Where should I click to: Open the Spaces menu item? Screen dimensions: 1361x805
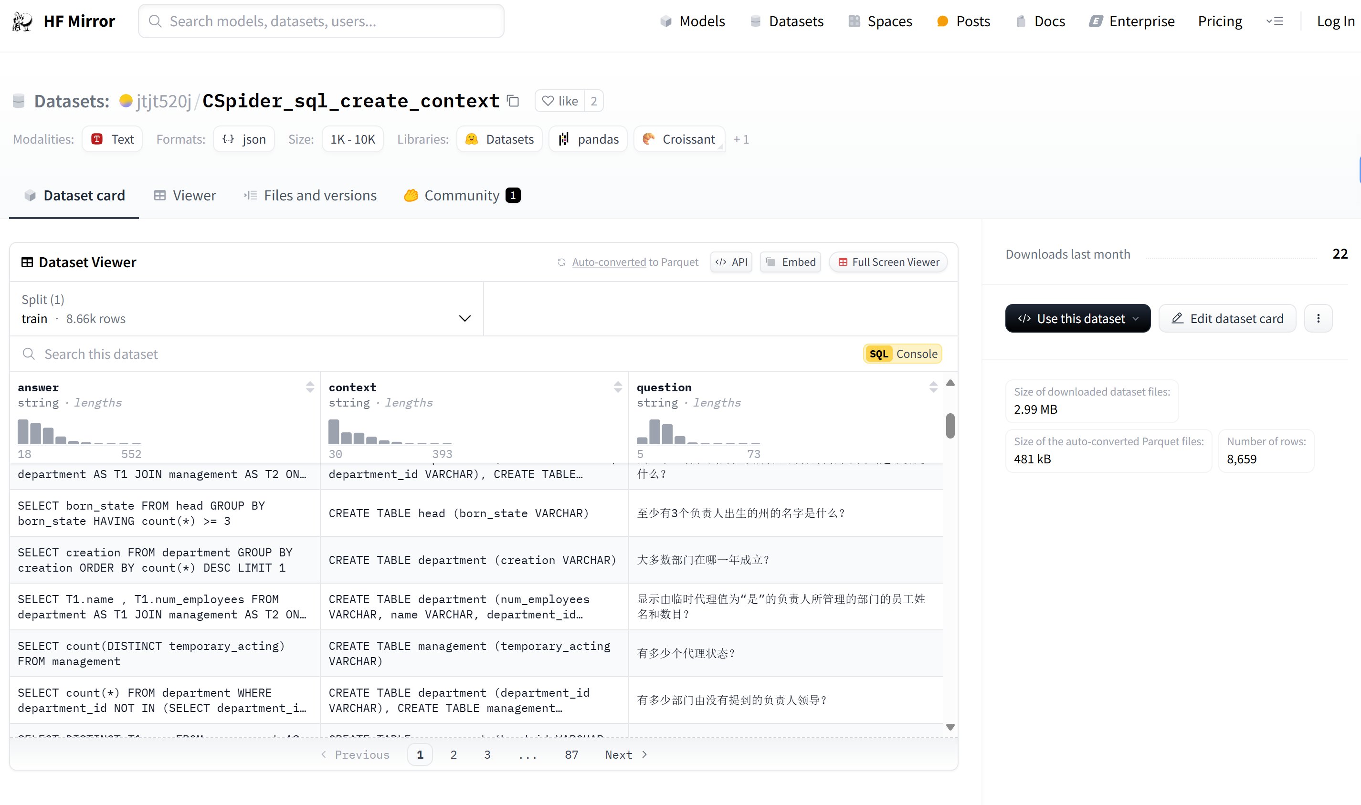point(880,21)
